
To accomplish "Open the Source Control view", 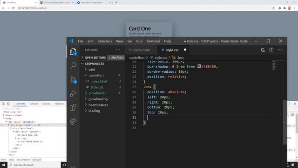I will coord(73,80).
